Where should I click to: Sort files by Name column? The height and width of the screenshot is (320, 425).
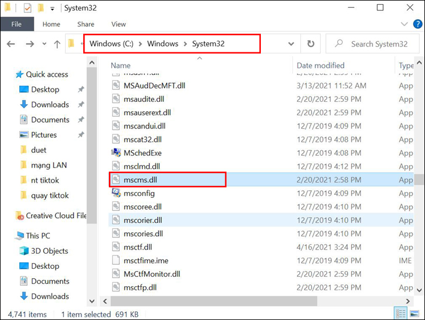coord(121,66)
